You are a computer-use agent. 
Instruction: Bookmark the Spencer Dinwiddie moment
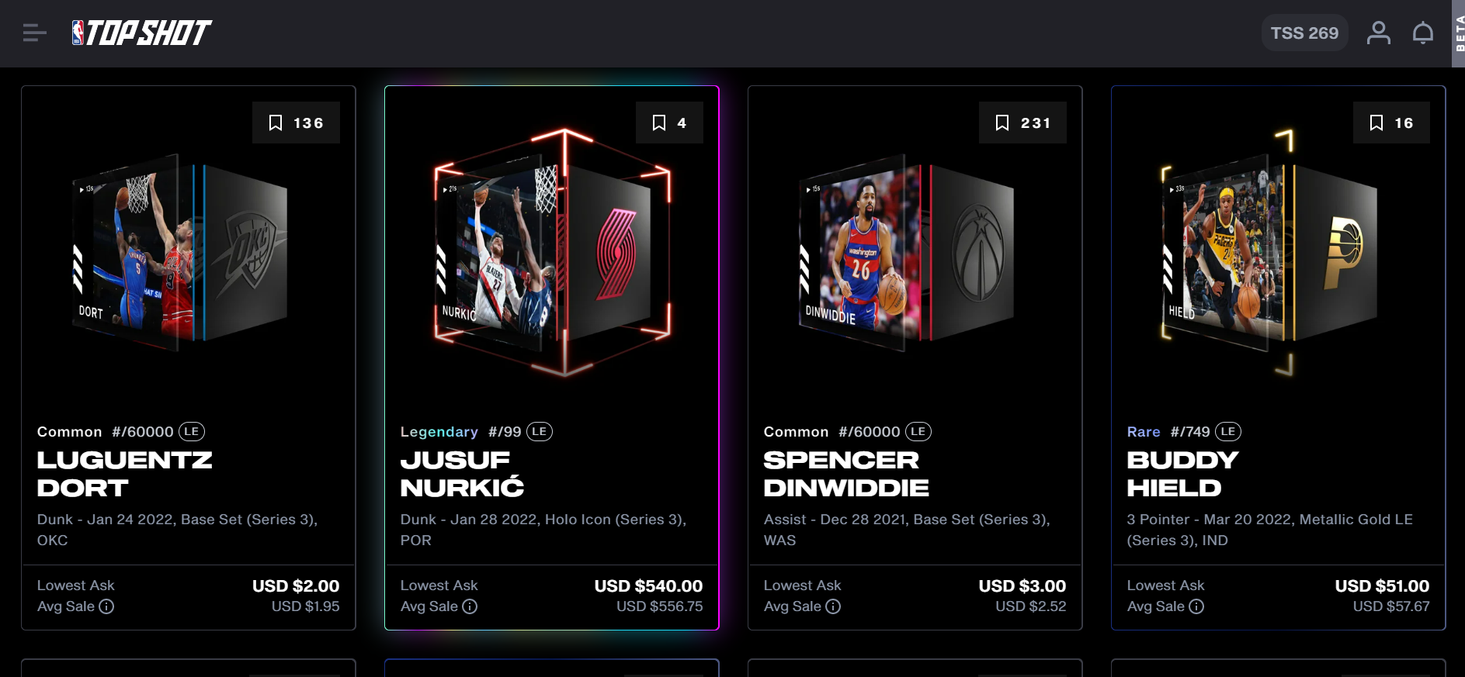[x=1022, y=123]
